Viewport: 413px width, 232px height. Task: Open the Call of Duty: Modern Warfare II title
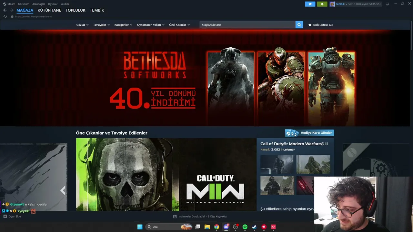(294, 144)
